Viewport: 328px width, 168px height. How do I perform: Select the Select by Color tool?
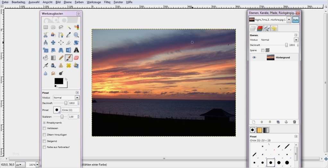point(77,27)
